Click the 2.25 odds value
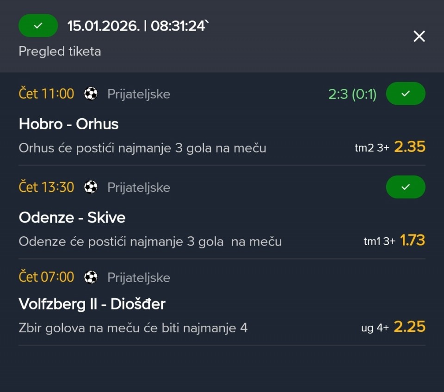This screenshot has height=392, width=444. (409, 327)
